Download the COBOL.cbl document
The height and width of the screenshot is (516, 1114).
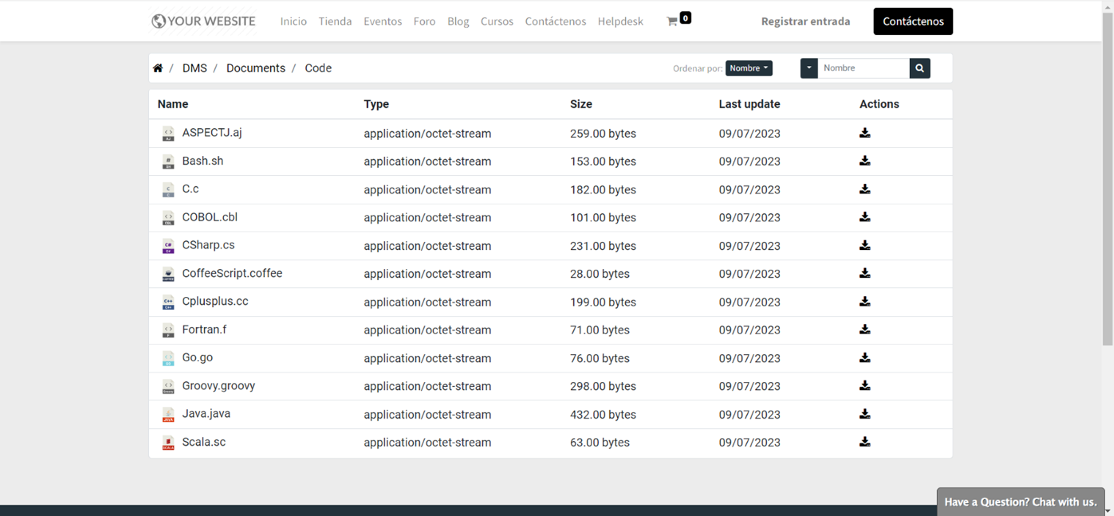click(x=864, y=218)
